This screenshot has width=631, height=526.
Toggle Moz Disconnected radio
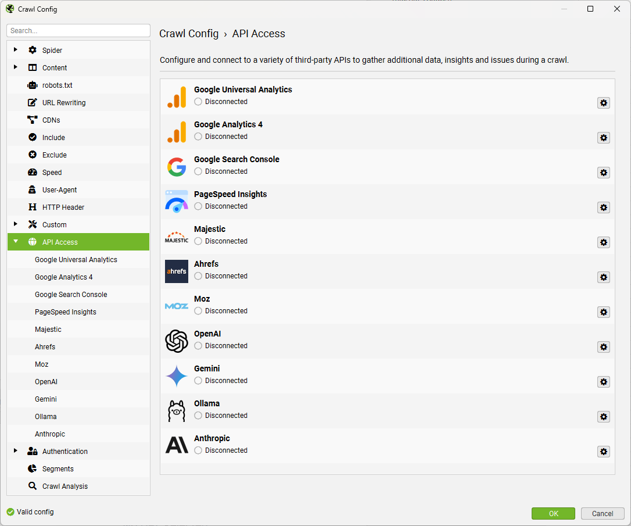coord(198,311)
